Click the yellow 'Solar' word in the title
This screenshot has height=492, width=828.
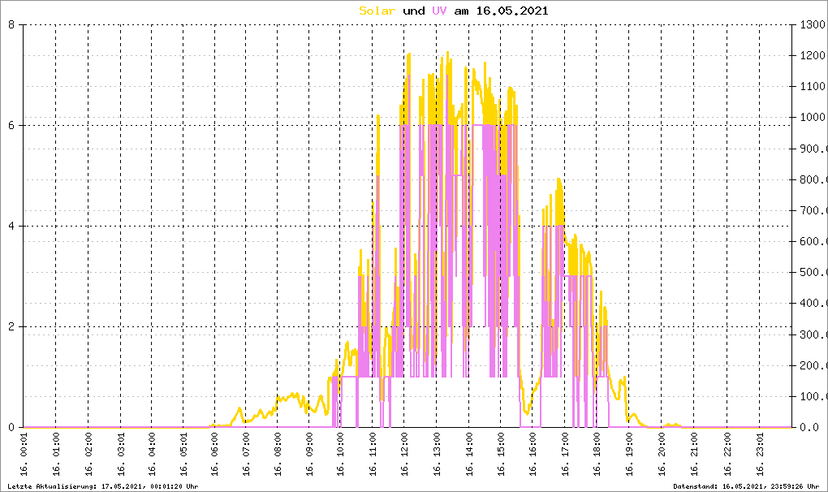[x=377, y=11]
